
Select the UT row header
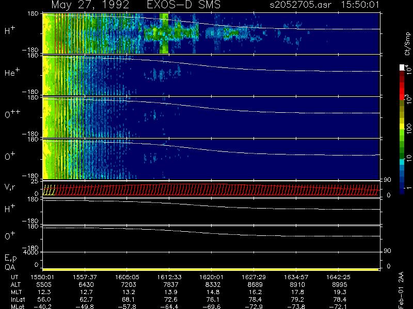point(15,277)
